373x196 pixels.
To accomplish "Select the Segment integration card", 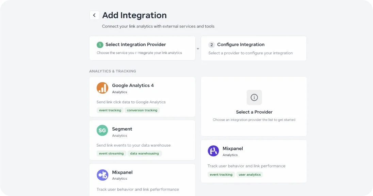I will click(142, 140).
